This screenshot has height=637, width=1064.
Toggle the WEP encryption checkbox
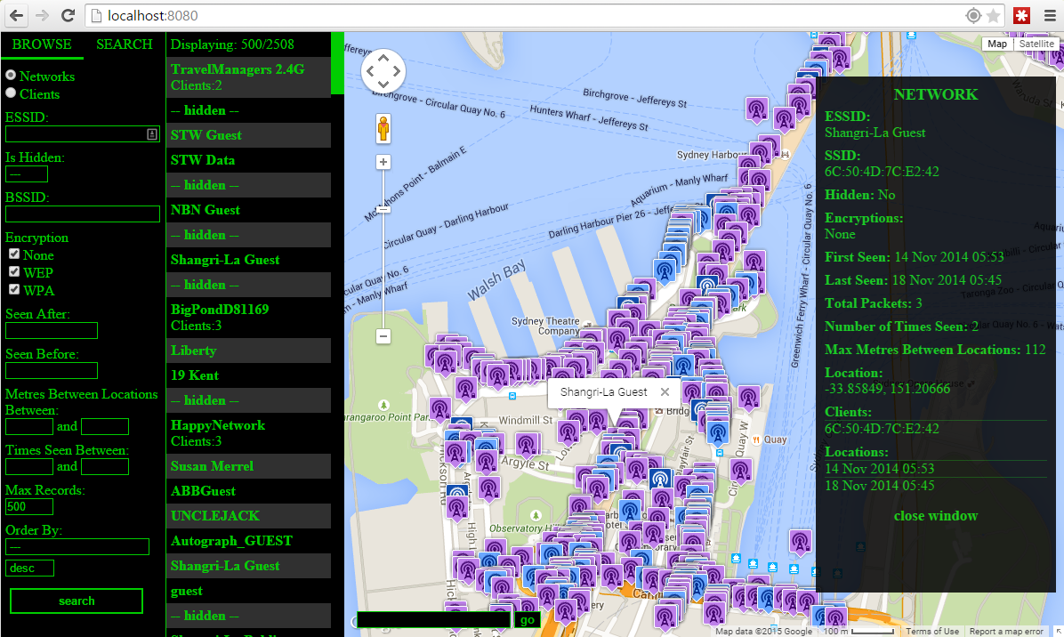[13, 271]
